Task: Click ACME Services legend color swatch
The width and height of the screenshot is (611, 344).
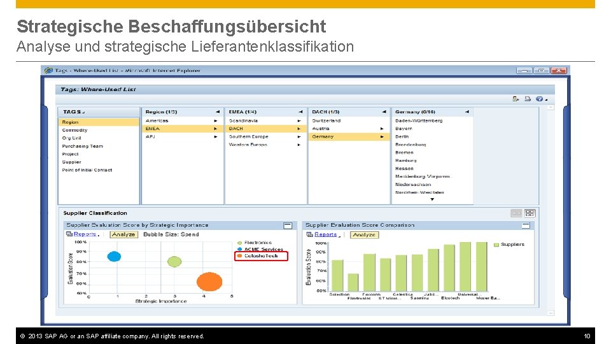Action: pos(240,249)
